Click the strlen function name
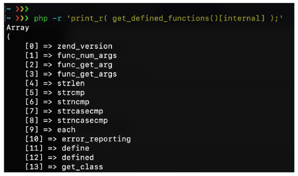The image size is (298, 176). (x=71, y=83)
